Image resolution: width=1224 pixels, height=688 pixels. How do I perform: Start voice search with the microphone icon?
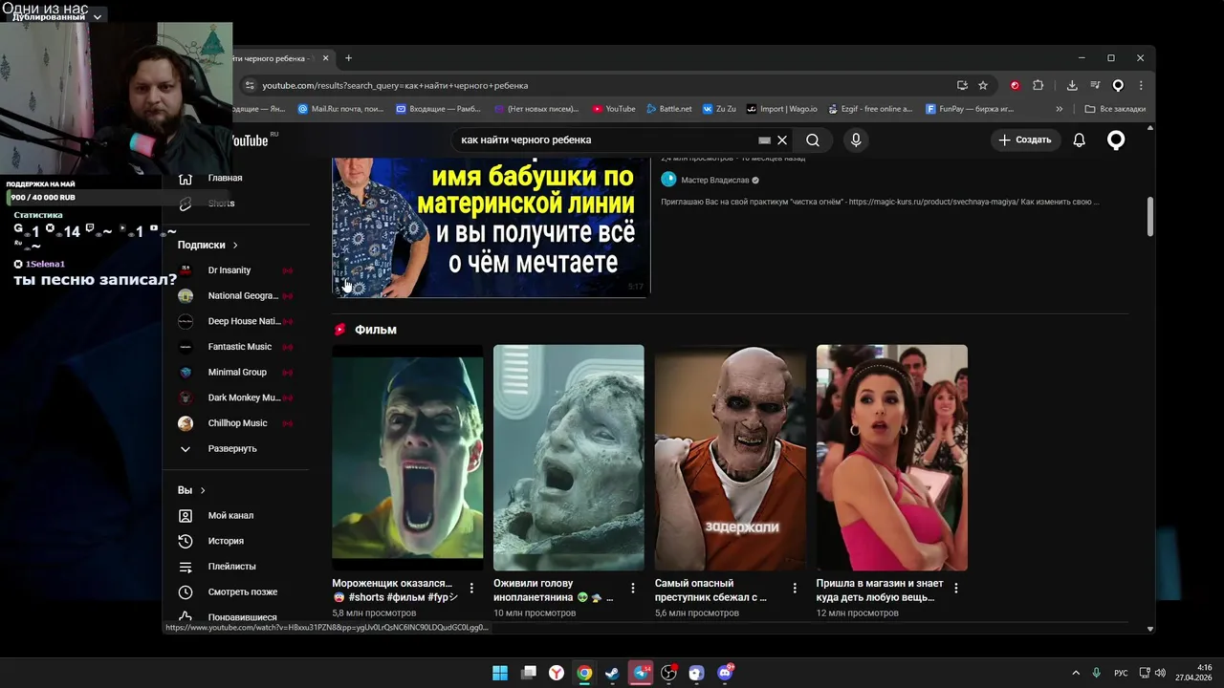856,140
